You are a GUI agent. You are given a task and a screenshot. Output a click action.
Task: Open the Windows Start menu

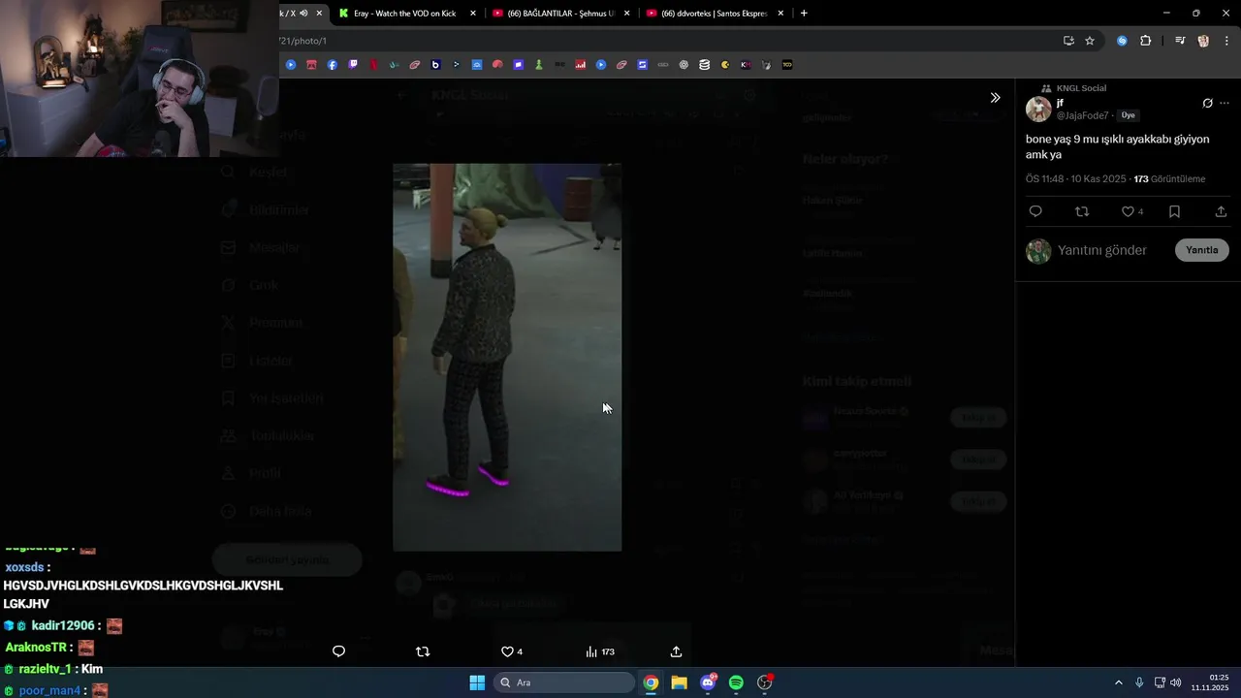click(x=477, y=682)
